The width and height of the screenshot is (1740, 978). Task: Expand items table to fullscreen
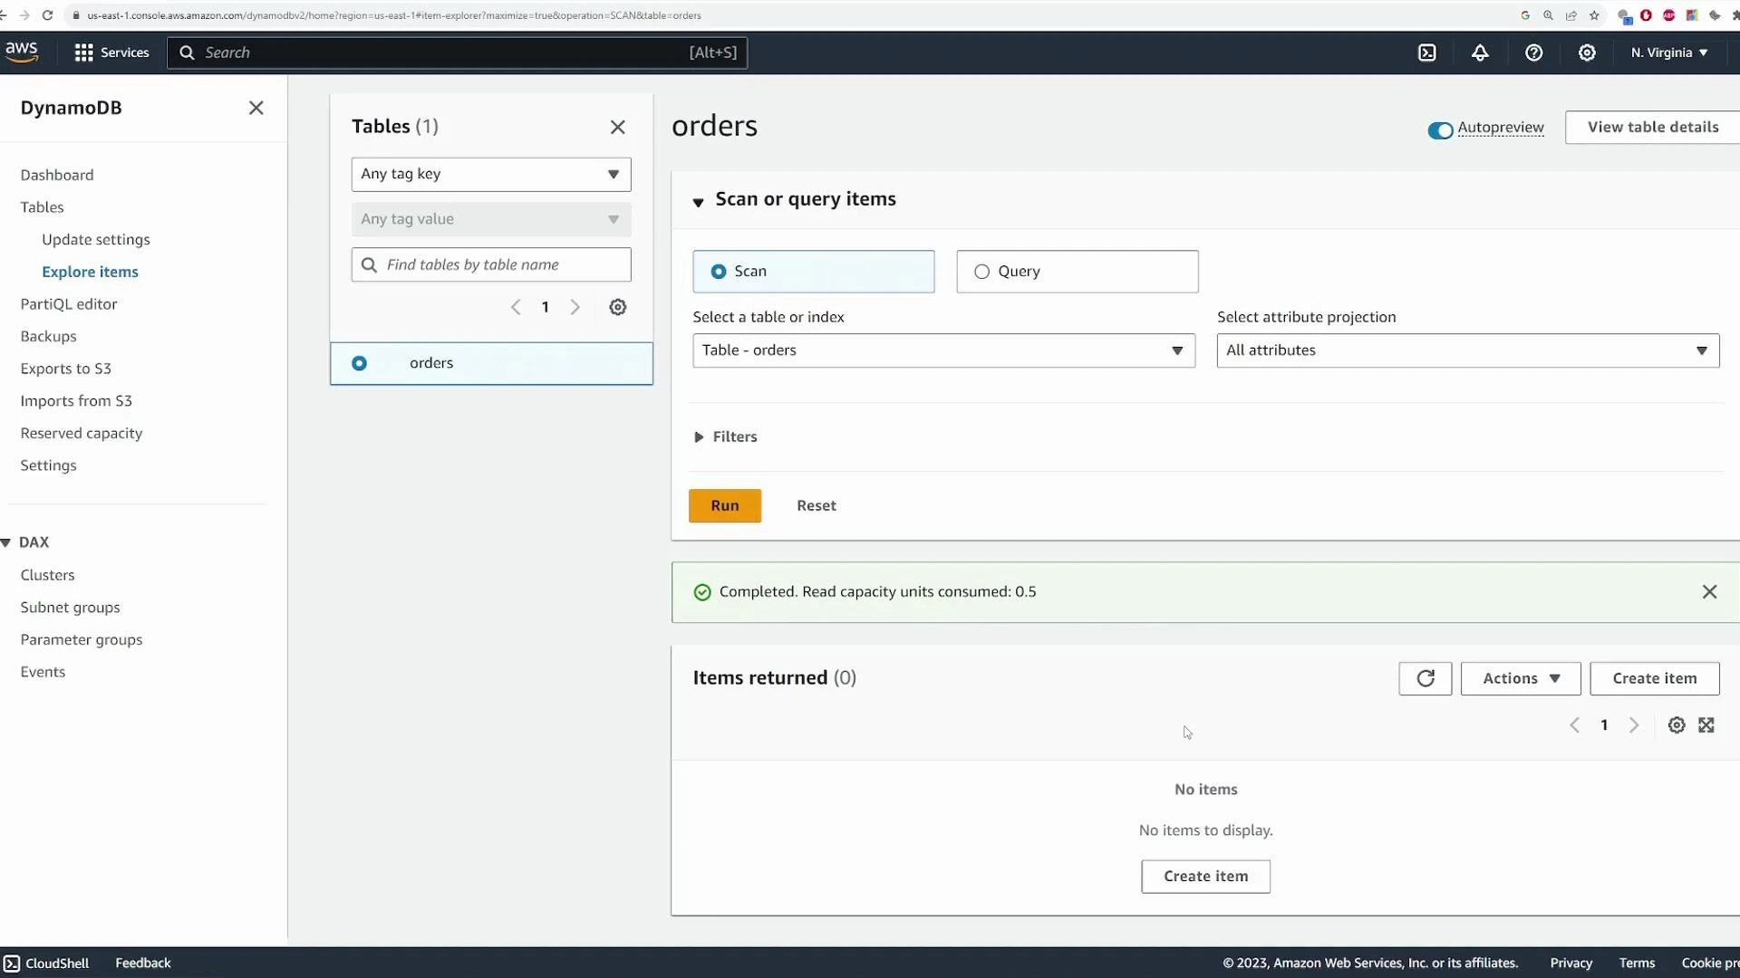1706,724
